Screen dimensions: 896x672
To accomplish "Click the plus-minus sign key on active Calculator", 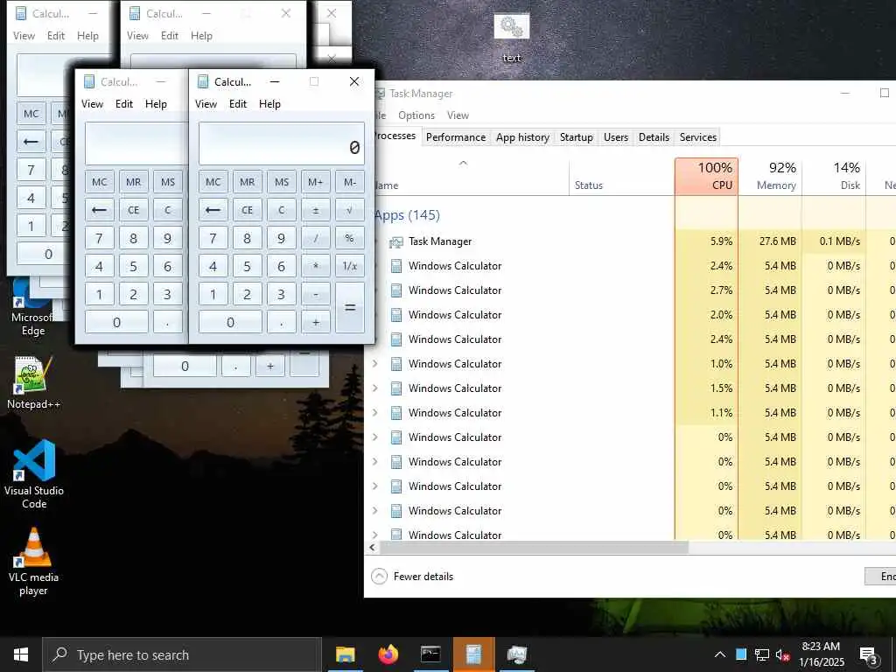I will click(315, 210).
